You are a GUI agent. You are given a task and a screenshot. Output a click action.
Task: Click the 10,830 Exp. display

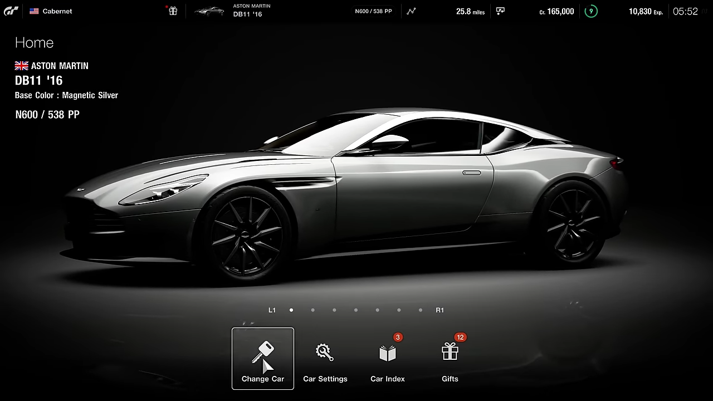[x=646, y=11]
